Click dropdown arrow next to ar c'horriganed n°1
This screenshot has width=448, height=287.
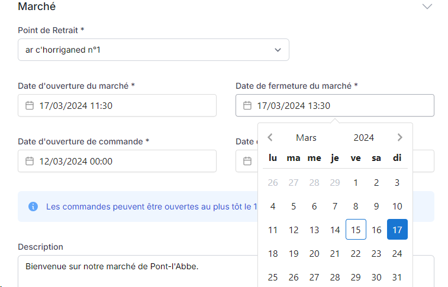point(278,50)
